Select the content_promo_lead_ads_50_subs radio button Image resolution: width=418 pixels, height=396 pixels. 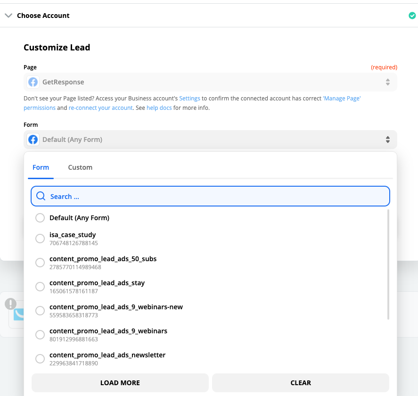pyautogui.click(x=40, y=263)
